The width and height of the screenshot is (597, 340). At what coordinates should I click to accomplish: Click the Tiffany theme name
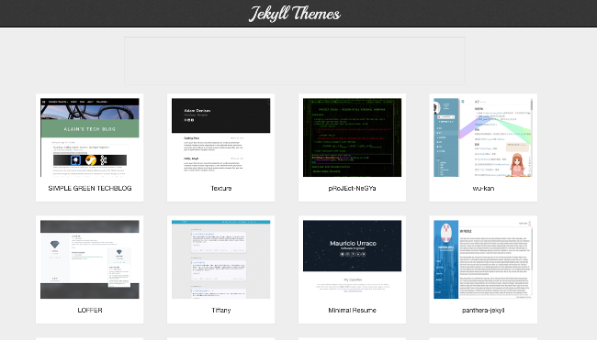pyautogui.click(x=220, y=310)
